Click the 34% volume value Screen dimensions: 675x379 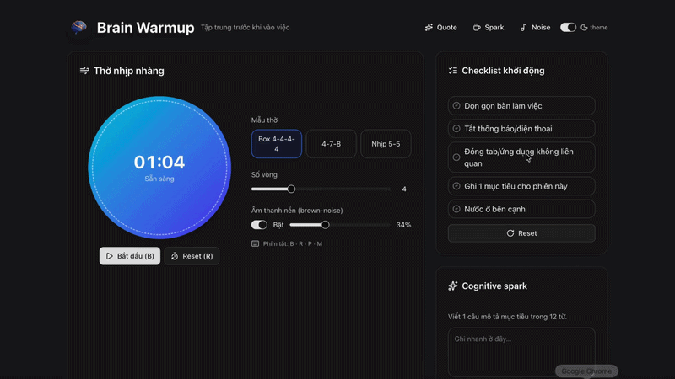pyautogui.click(x=403, y=225)
